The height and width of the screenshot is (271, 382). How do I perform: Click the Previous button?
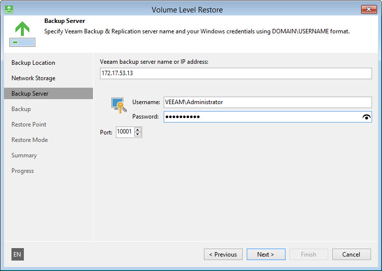point(223,255)
